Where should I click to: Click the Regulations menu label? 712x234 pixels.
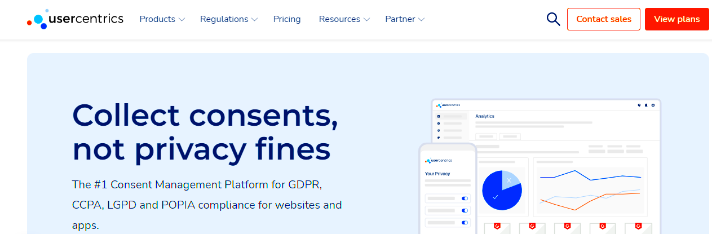tap(224, 19)
